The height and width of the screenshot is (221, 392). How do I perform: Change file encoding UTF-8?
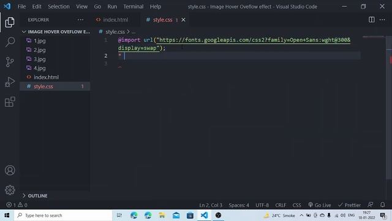(x=262, y=205)
